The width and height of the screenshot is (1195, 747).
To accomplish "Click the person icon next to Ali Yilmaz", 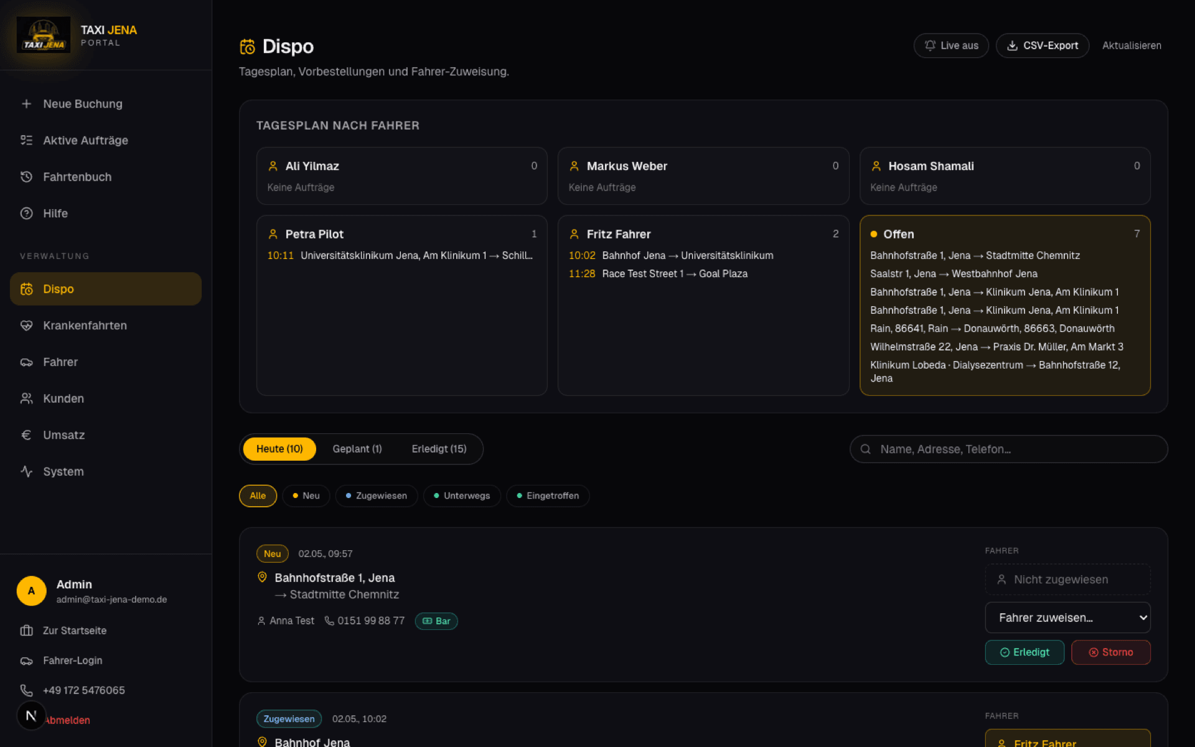I will point(273,166).
